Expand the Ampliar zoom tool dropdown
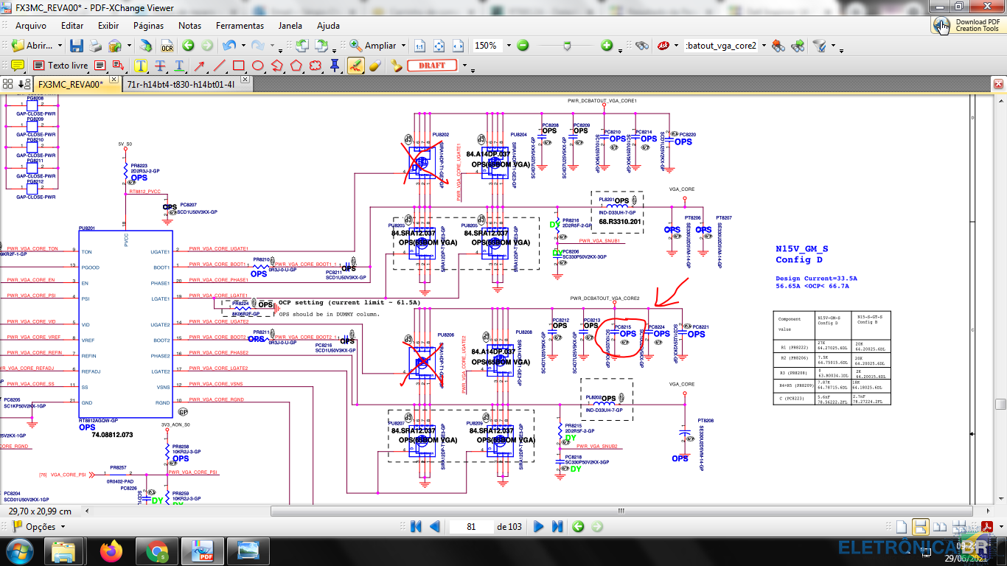Viewport: 1007px width, 566px height. 403,46
